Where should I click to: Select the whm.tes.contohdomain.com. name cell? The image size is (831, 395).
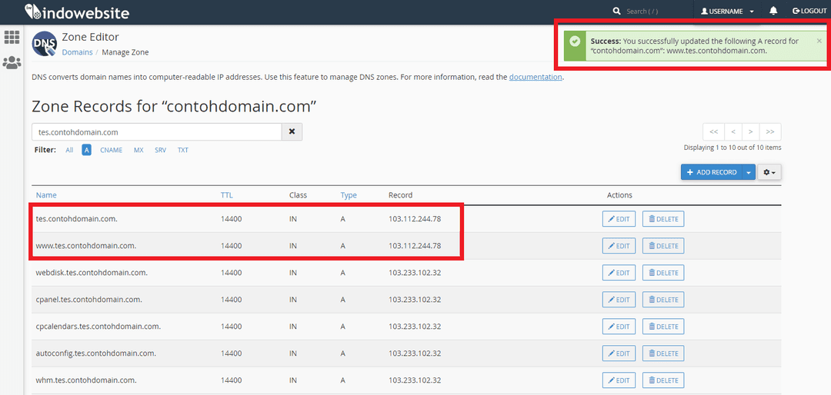(x=86, y=380)
